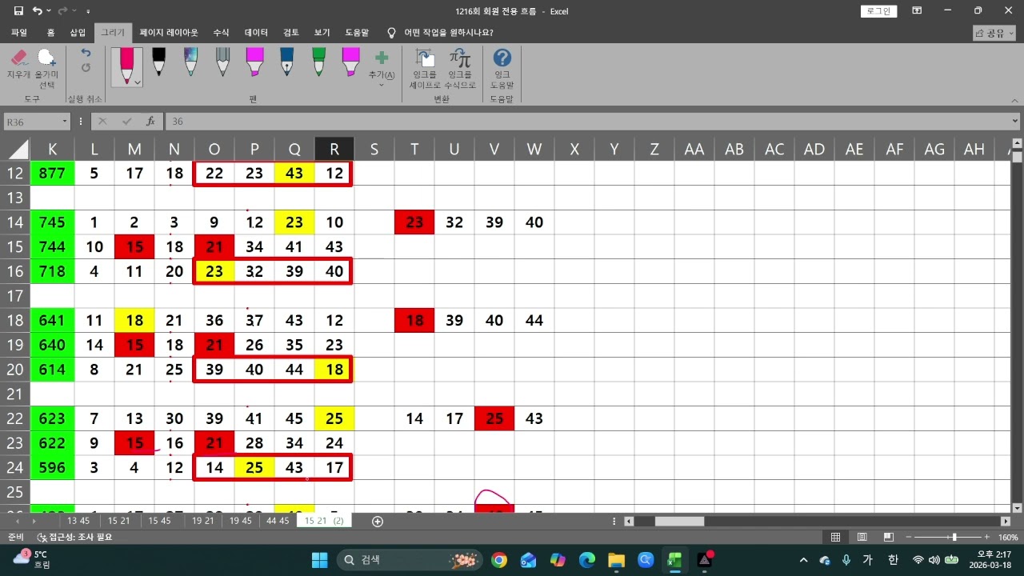Switch to the sheet tab 13 45
Screen dimensions: 1024x576
(78, 521)
